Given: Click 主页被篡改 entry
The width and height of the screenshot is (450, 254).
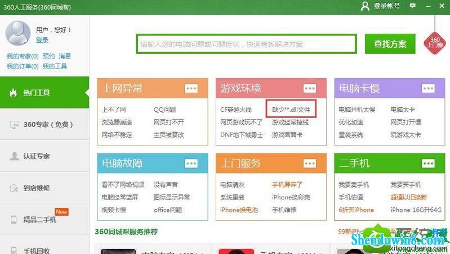Looking at the screenshot, I should coord(169,135).
